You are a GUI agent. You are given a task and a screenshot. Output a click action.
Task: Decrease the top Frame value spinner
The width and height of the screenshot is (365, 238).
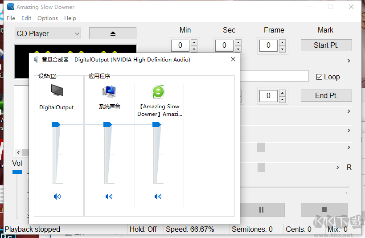point(283,49)
